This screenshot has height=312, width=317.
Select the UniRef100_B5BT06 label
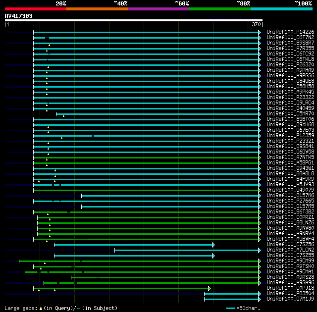coord(290,119)
